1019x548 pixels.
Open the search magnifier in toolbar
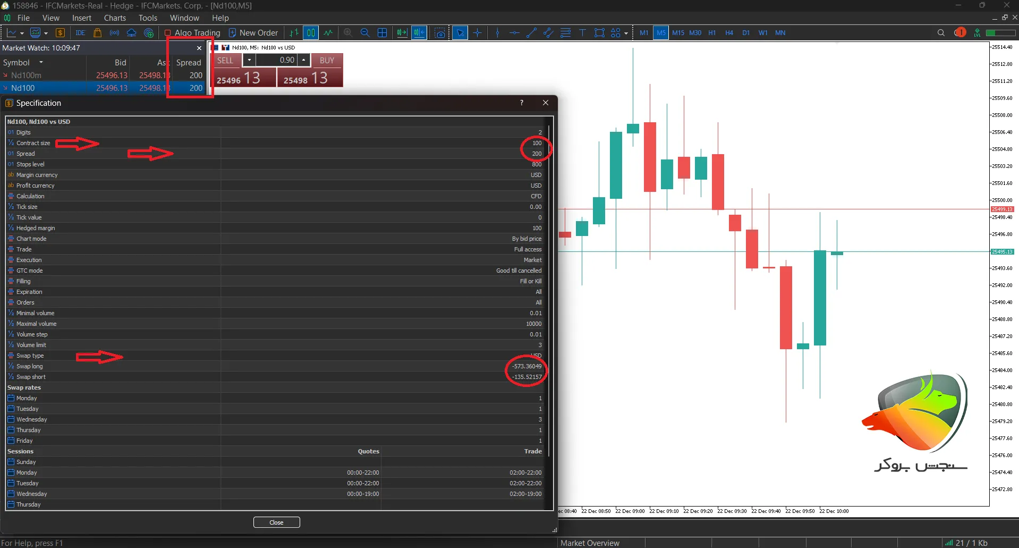[941, 33]
